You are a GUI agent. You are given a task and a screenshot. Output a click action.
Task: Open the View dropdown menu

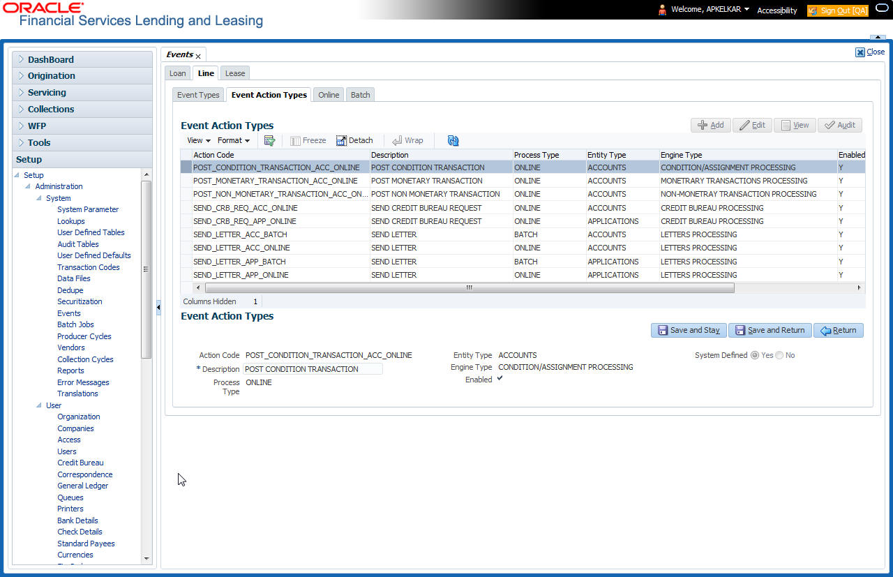pos(199,140)
